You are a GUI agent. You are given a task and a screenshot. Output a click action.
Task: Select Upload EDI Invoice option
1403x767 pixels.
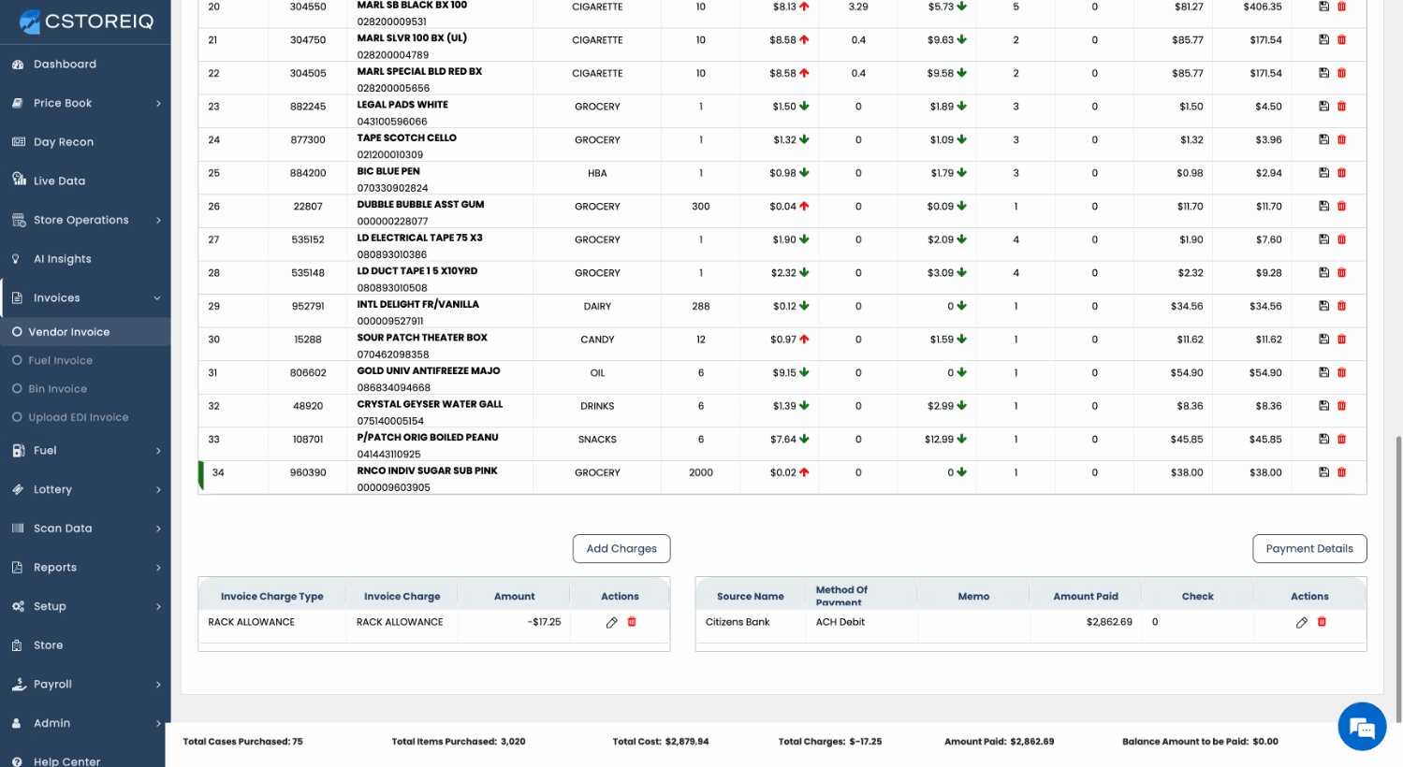coord(78,418)
